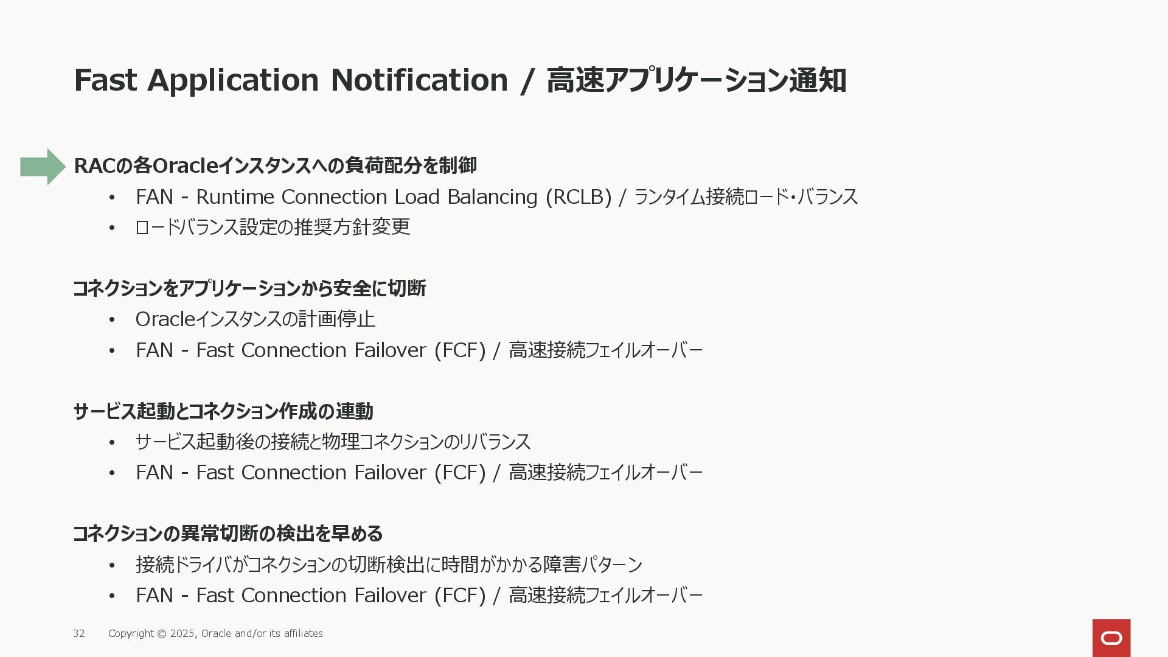The width and height of the screenshot is (1168, 657).
Task: Click heading サービス起動とコネクション作成の連動
Action: click(x=223, y=411)
